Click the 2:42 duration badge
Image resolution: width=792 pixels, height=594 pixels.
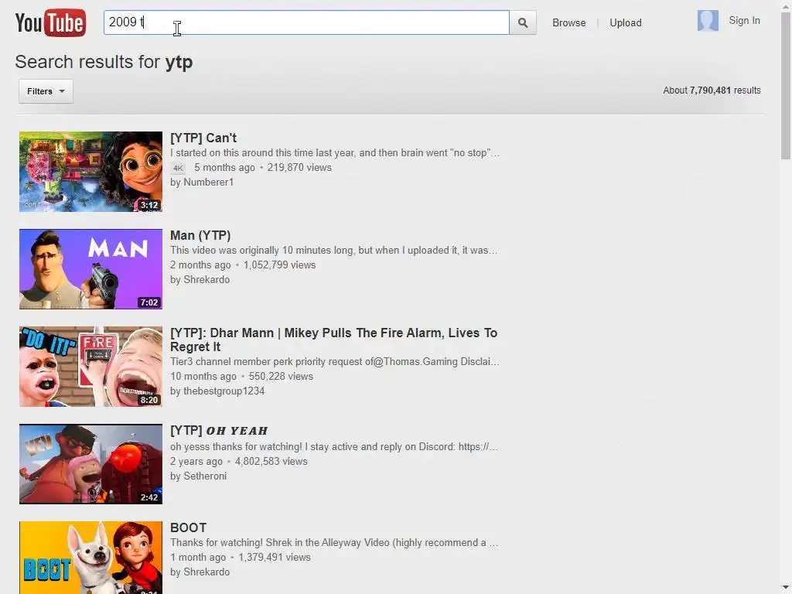[x=149, y=497]
